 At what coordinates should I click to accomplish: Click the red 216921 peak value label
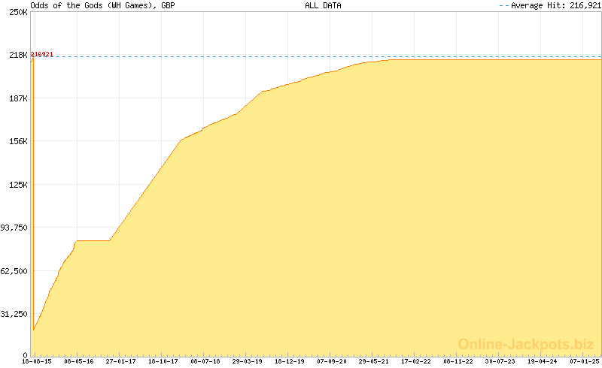click(42, 55)
